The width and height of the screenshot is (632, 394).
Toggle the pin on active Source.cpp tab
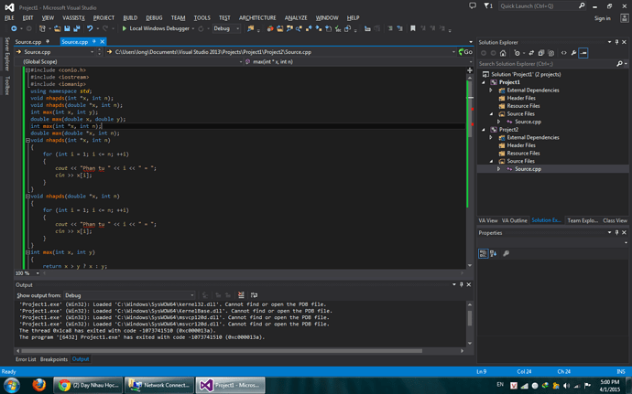94,41
